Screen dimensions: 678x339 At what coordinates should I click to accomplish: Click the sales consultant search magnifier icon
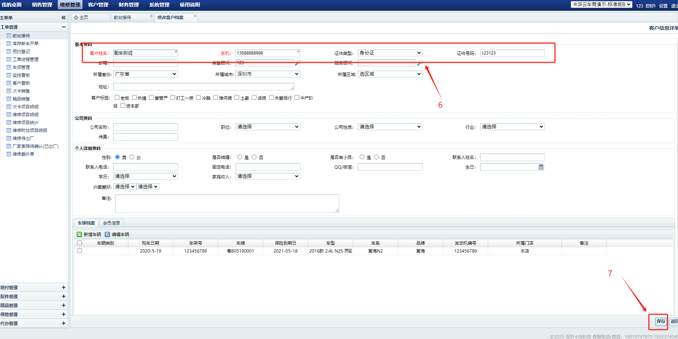click(x=297, y=63)
